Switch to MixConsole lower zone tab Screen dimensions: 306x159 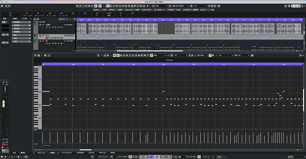click(41, 153)
